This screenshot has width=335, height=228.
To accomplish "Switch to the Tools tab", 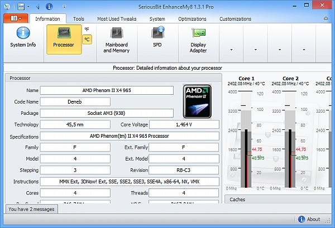I will [x=79, y=18].
